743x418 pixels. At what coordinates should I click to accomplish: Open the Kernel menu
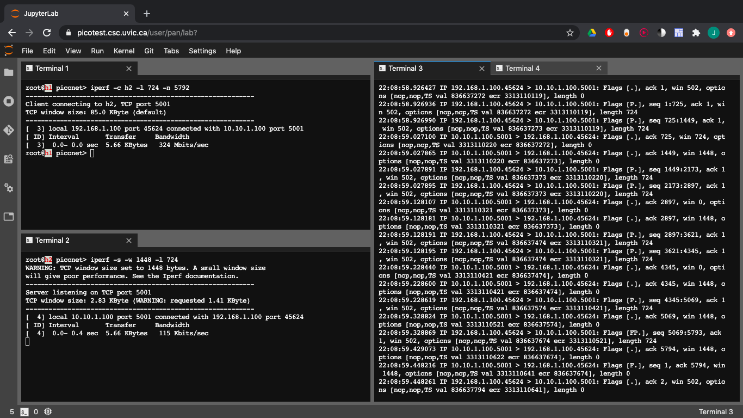pos(123,51)
